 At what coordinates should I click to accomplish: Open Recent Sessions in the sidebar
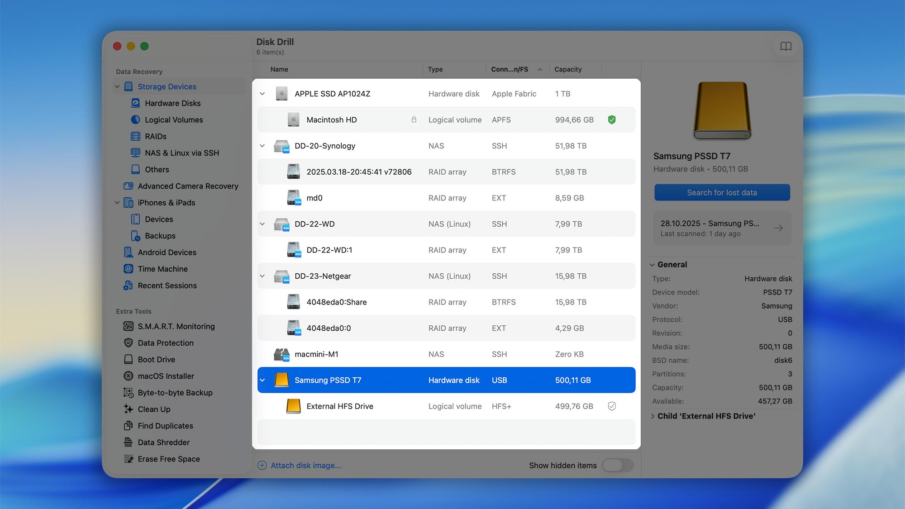click(167, 285)
